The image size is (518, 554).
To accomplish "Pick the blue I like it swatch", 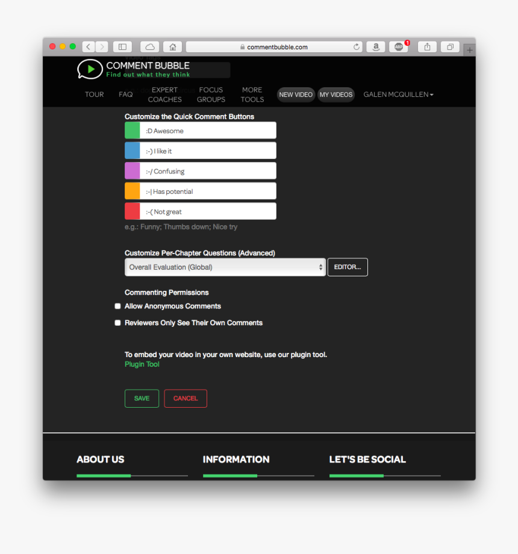I will pos(132,151).
